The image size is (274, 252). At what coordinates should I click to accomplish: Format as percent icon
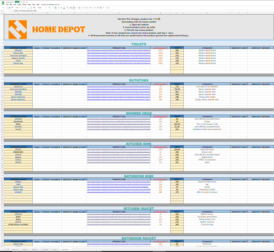tap(26, 8)
